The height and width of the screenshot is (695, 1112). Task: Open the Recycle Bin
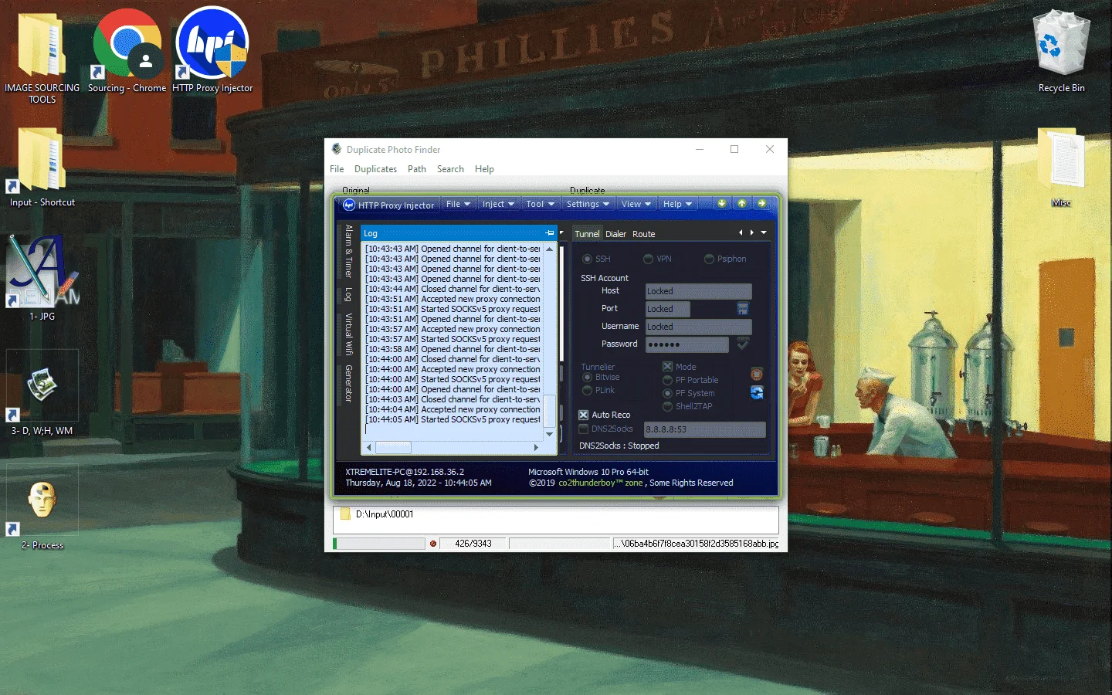click(1061, 43)
